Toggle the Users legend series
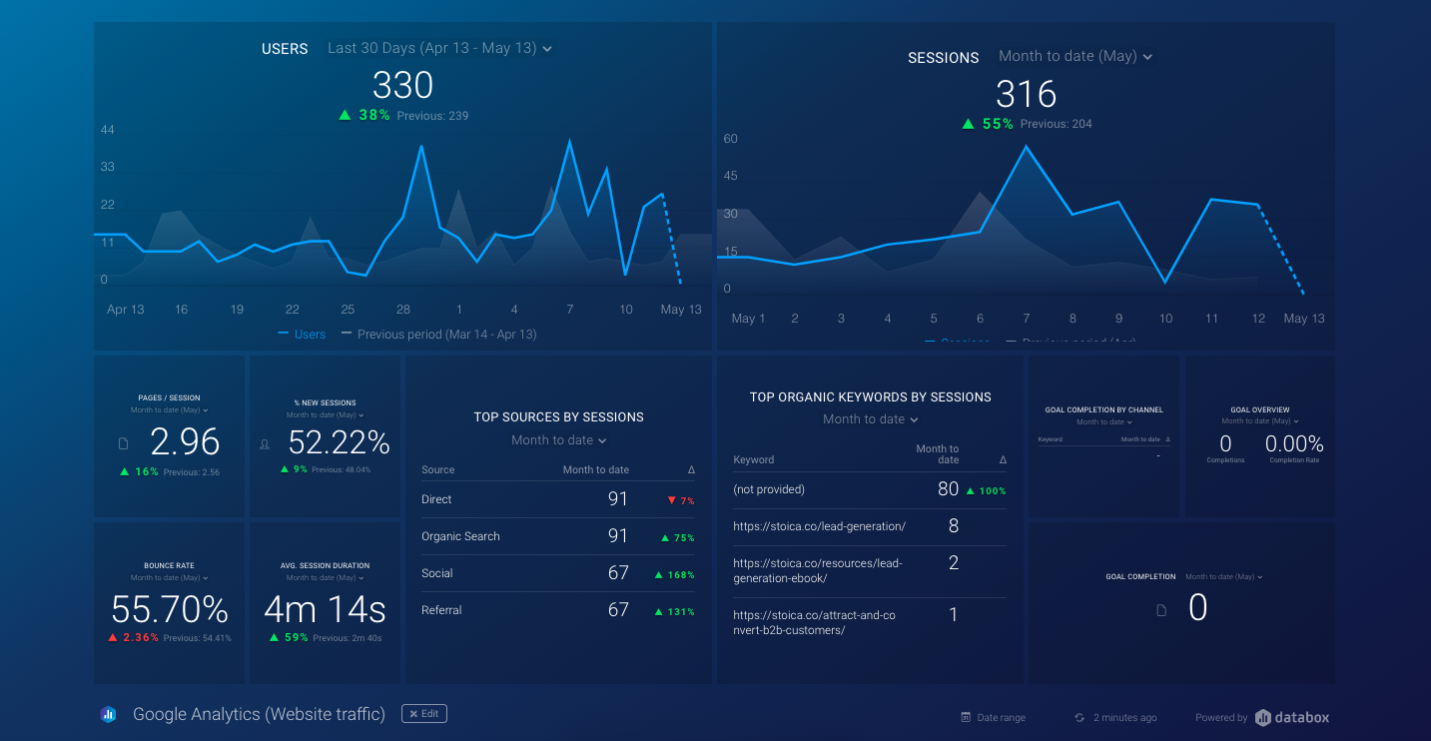Viewport: 1431px width, 741px height. coord(302,335)
